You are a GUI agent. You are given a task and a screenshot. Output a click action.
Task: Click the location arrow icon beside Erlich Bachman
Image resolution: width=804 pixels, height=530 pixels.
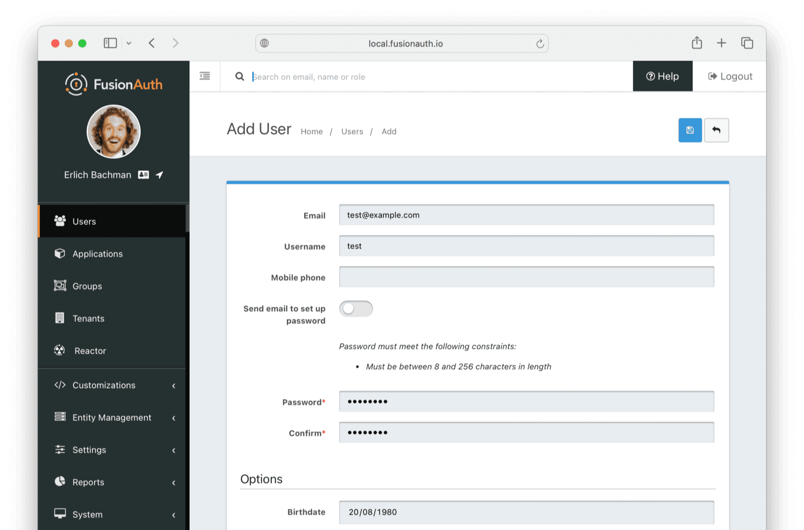(159, 175)
